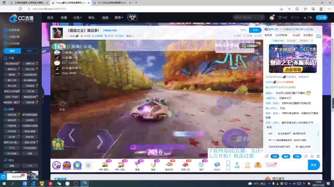The width and height of the screenshot is (334, 187).
Task: Open the 赛事 dropdown
Action: click(118, 17)
